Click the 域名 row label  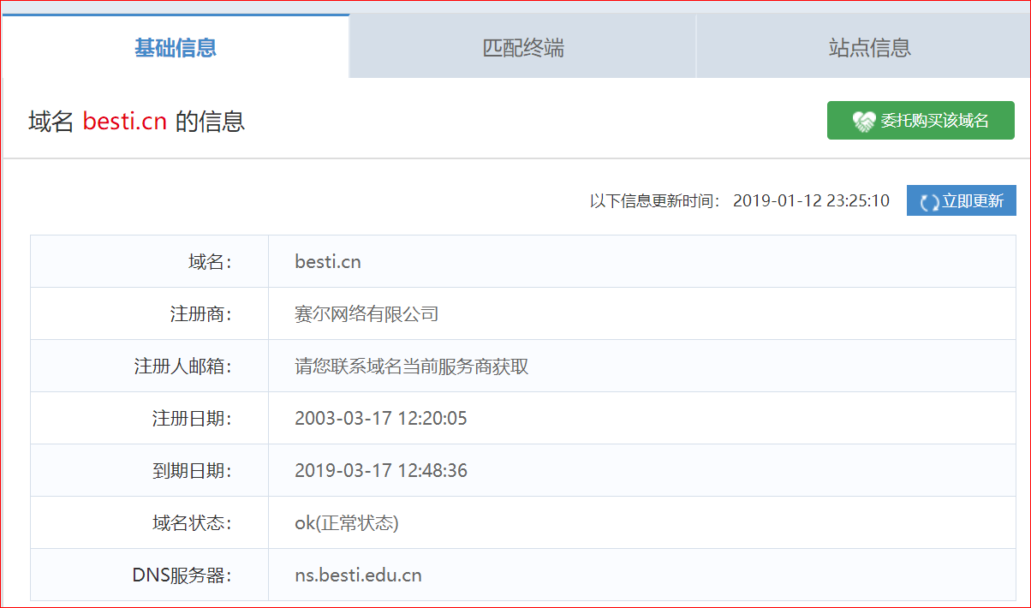pos(210,262)
